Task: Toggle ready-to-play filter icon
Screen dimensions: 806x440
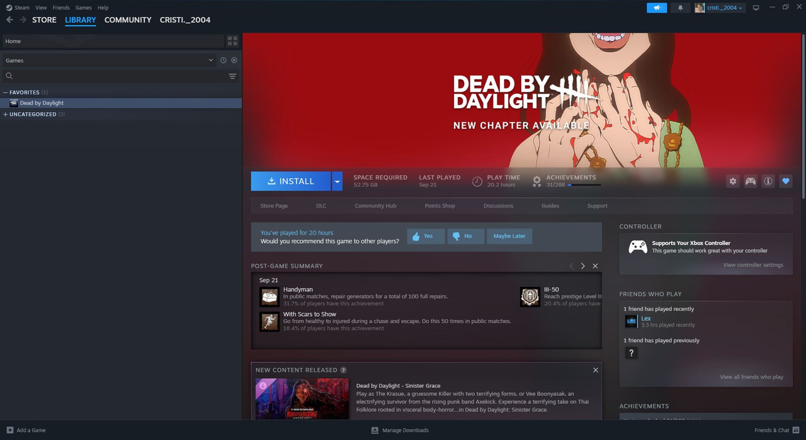Action: (x=234, y=60)
